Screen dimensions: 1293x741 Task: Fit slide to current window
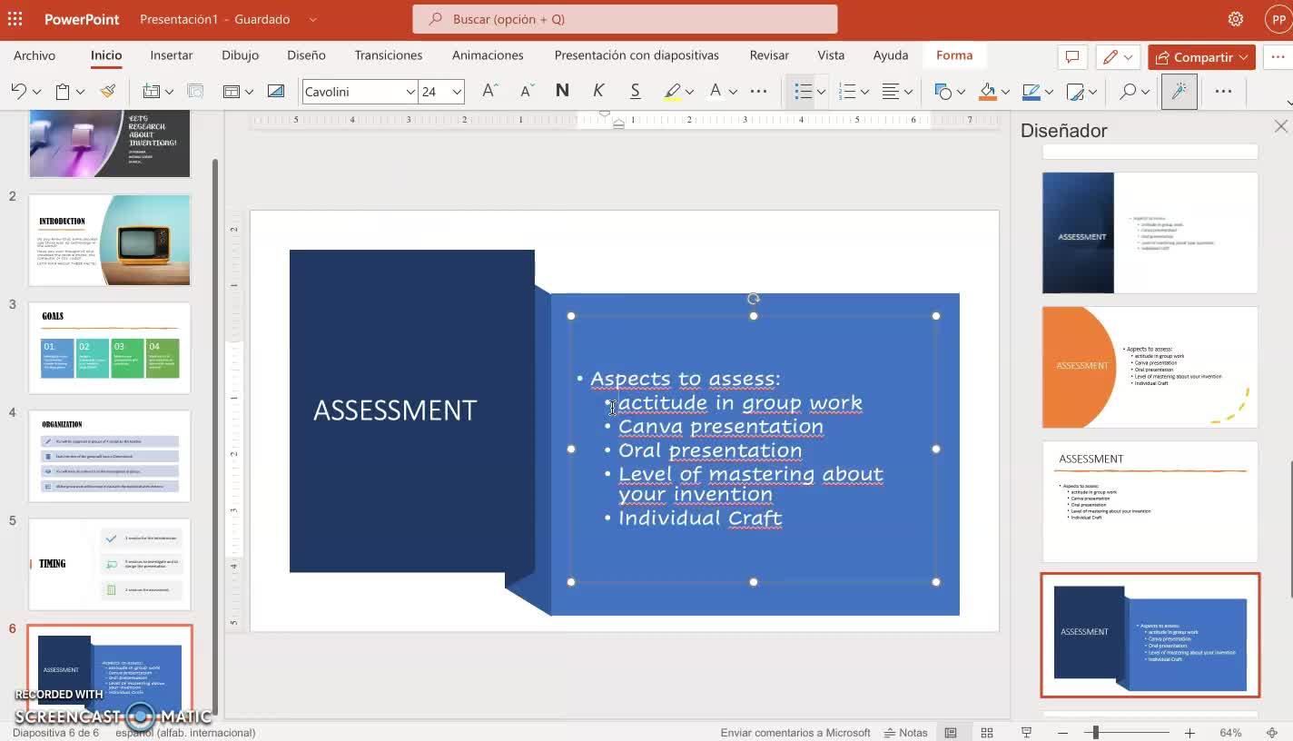click(x=1271, y=733)
